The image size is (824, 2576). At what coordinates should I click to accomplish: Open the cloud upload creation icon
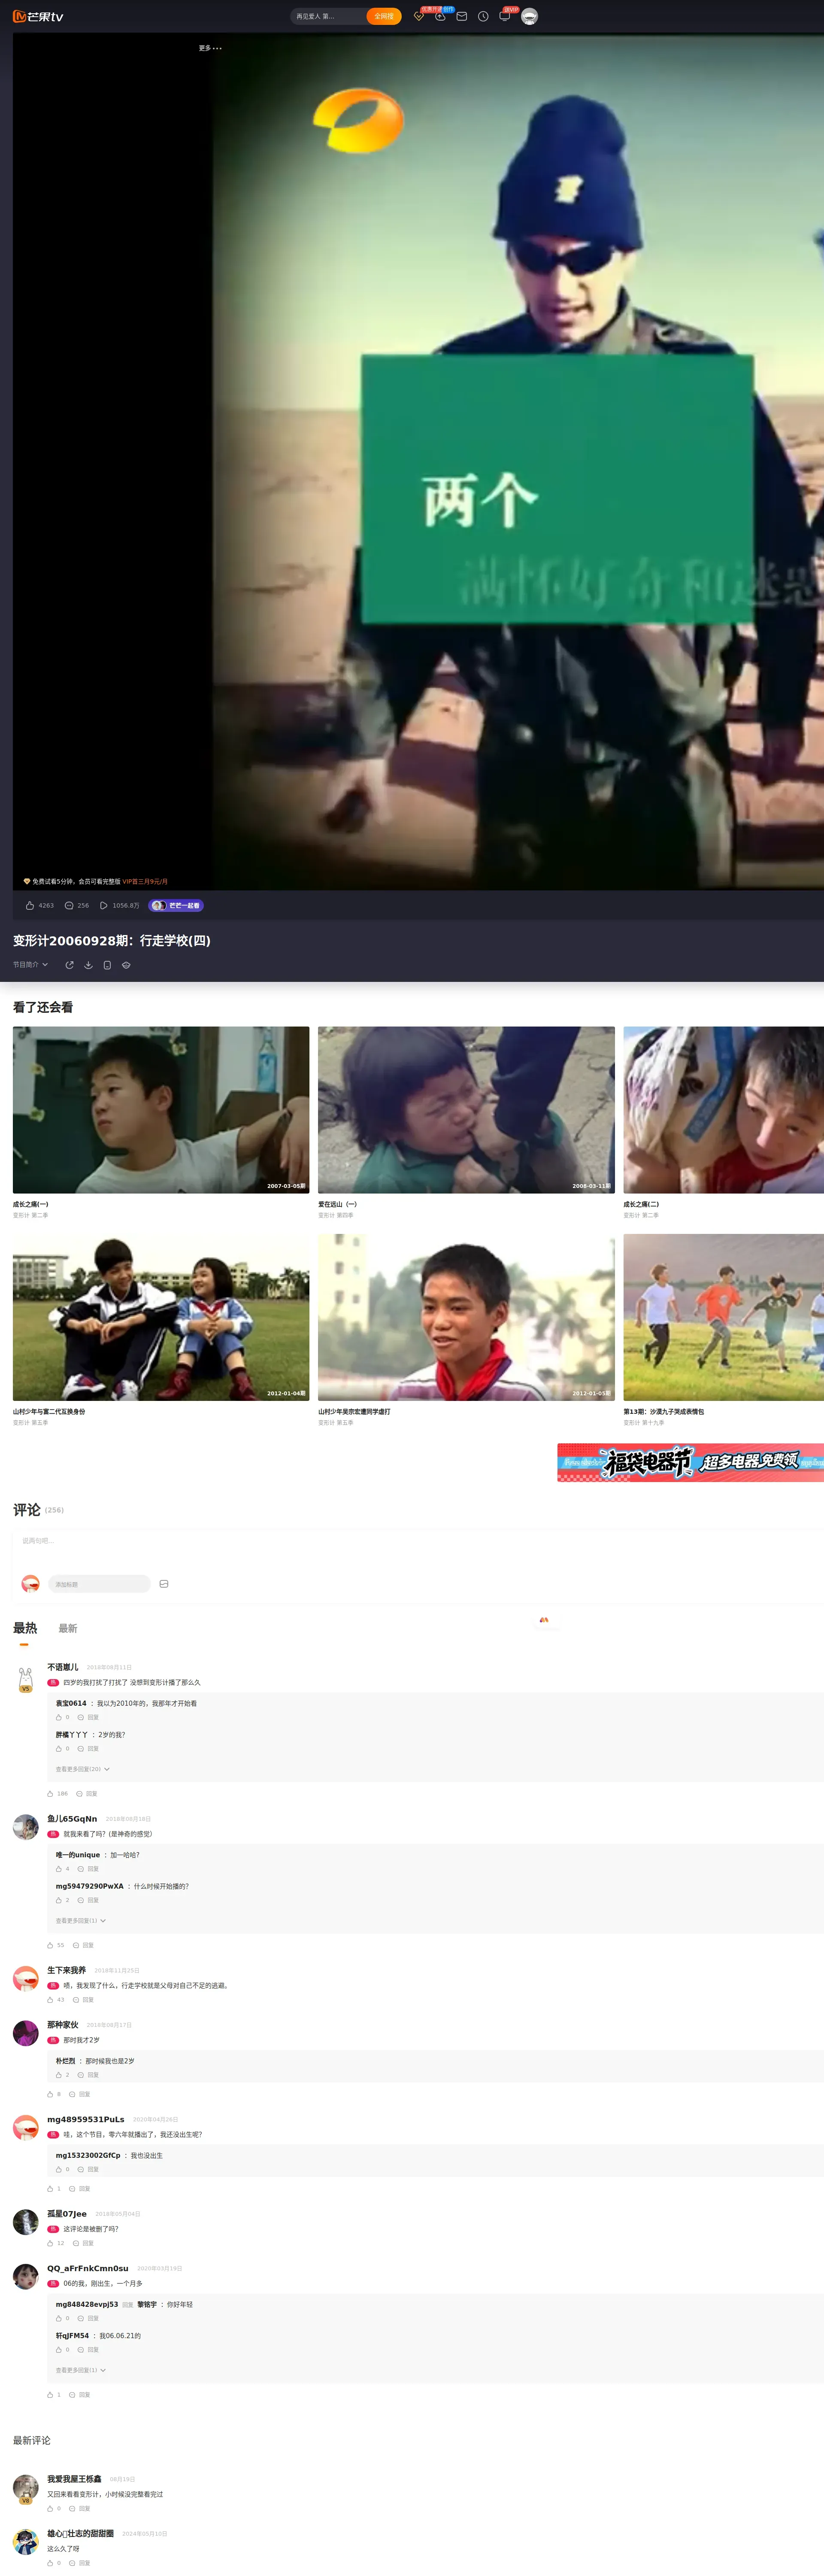point(440,16)
